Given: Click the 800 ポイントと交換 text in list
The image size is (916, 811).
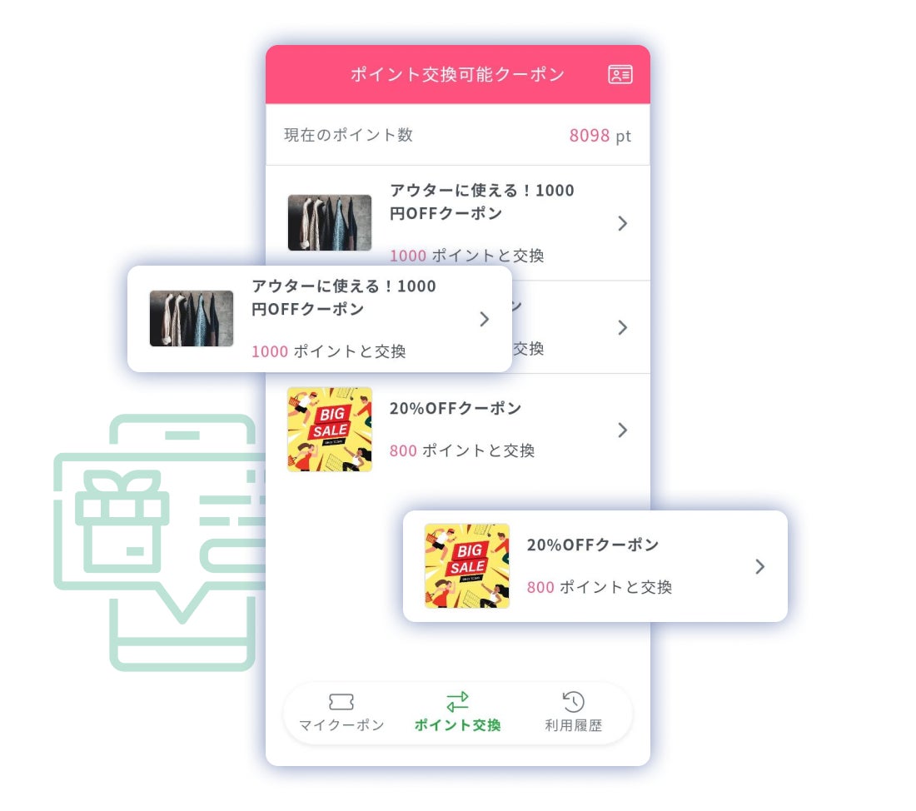Looking at the screenshot, I should 462,450.
